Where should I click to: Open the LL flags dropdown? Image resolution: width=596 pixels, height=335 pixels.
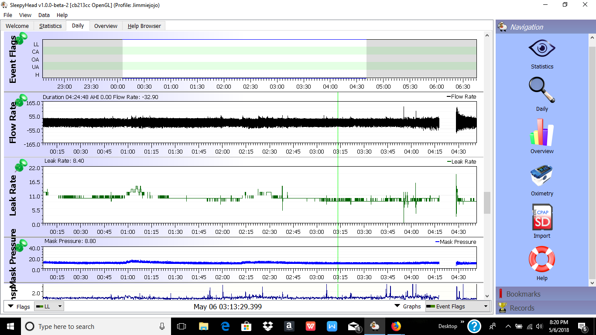(49, 306)
